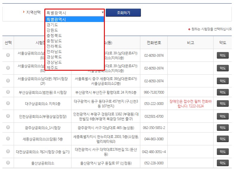This screenshot has height=170, width=235.
Task: Pick 충청북도 in the dropdown list
Action: click(75, 35)
